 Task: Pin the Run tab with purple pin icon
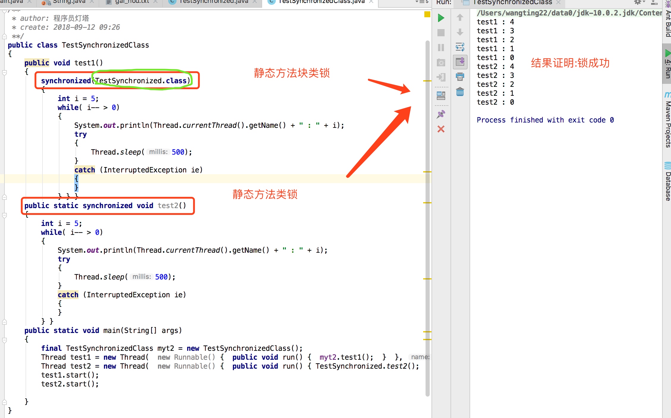(441, 114)
